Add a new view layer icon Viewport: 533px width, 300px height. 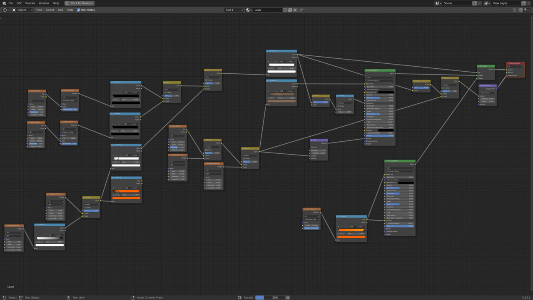(x=523, y=3)
